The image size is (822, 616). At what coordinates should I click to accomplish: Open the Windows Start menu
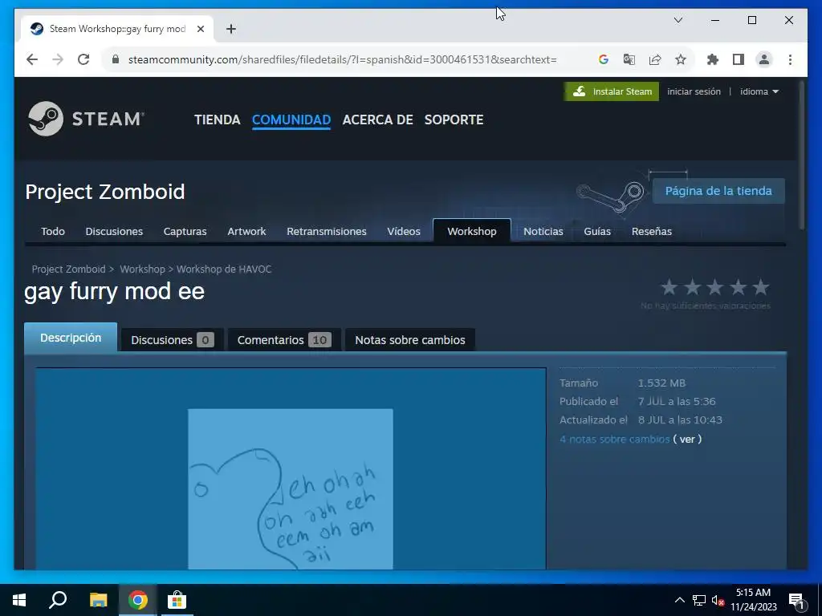tap(19, 600)
